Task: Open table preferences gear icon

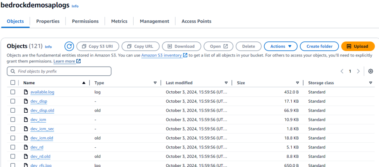Action: (370, 71)
